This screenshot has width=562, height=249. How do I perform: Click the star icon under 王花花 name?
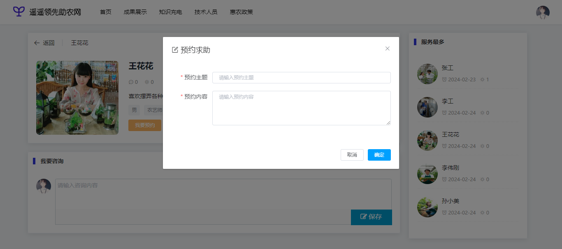pos(147,82)
